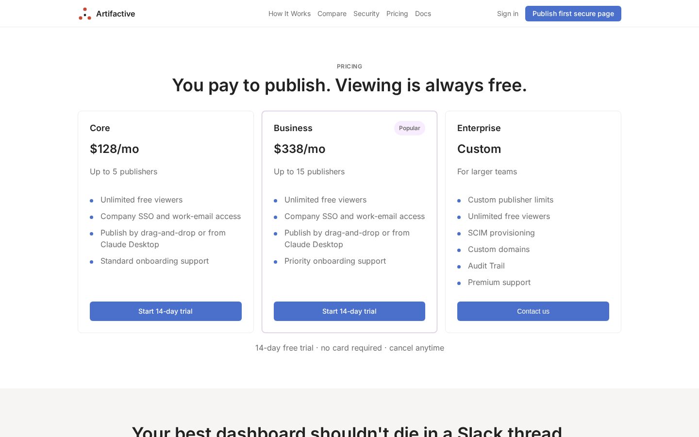Click 'Premium support' feature
The height and width of the screenshot is (437, 699).
coord(499,282)
